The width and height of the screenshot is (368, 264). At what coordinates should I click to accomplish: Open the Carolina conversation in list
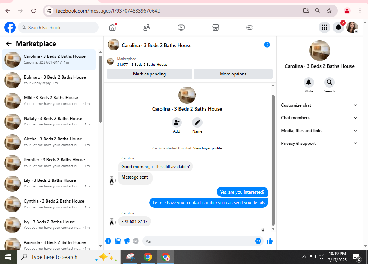[x=49, y=60]
